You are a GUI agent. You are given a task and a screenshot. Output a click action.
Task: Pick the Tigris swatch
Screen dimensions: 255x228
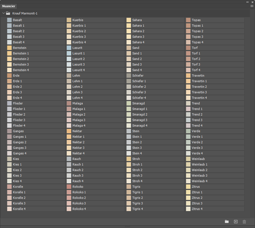[x=129, y=187]
